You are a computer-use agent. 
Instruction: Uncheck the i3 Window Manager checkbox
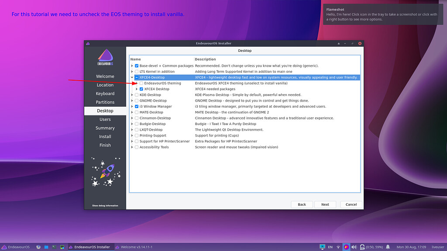137,106
